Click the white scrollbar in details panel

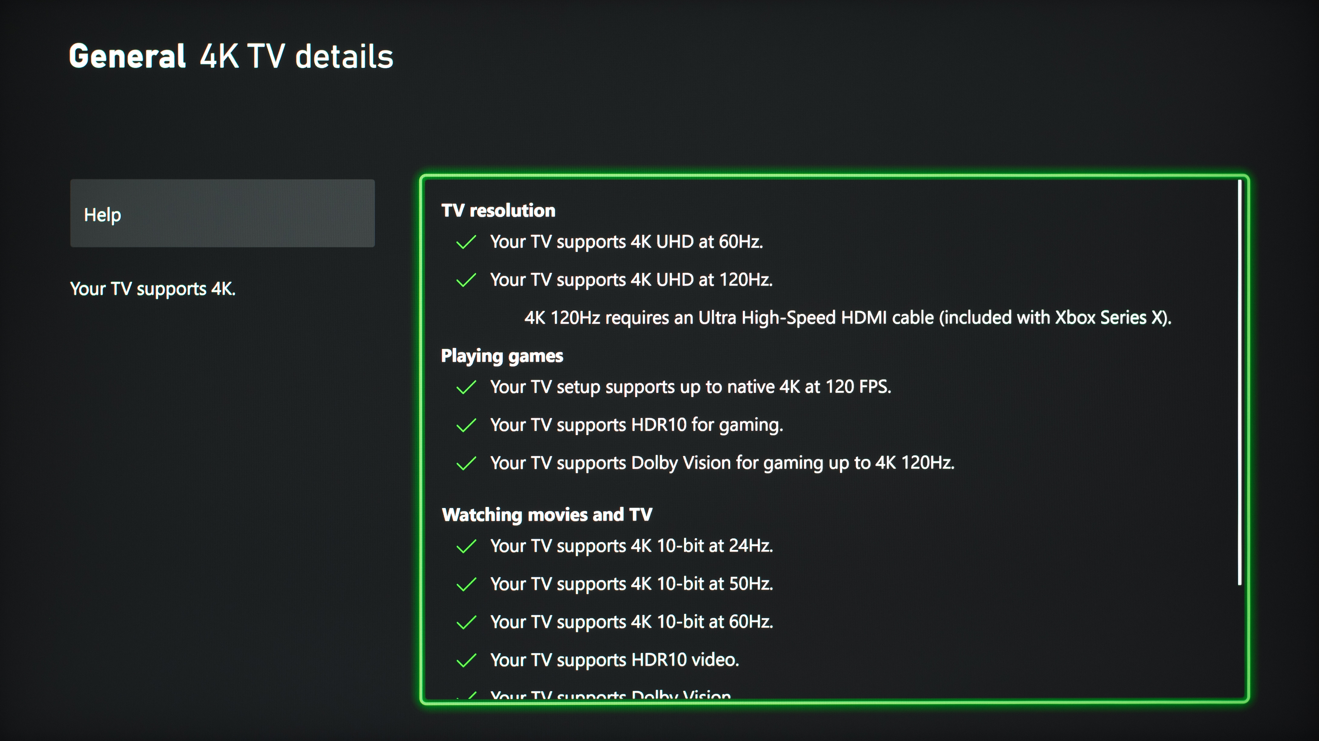tap(1239, 382)
